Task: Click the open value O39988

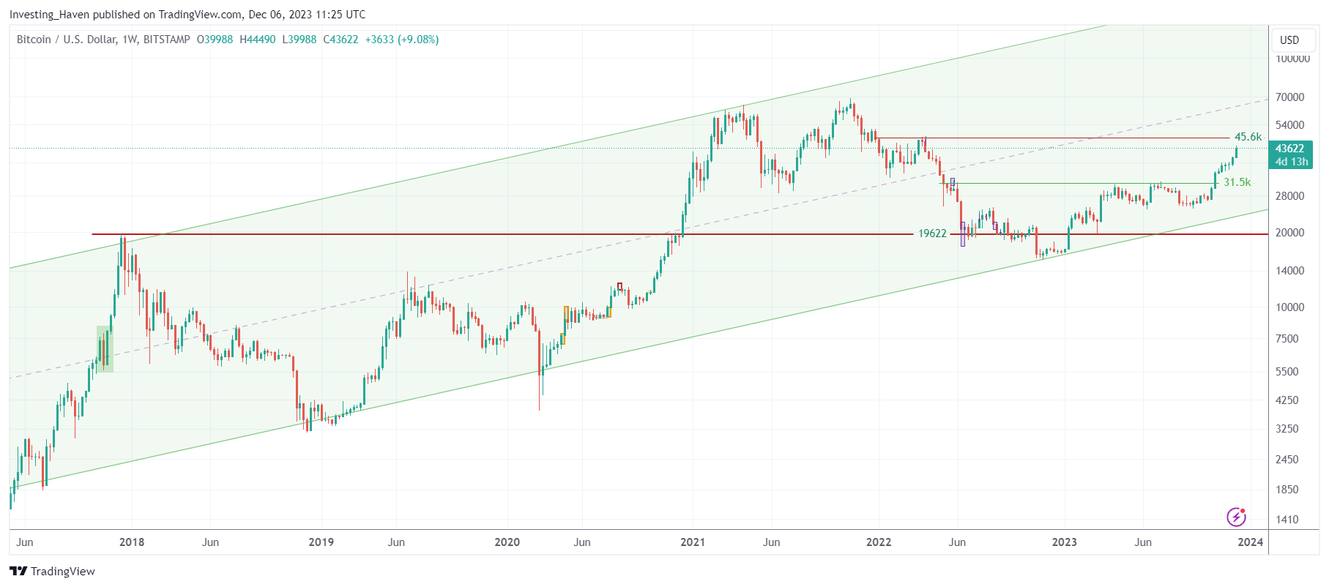Action: click(215, 40)
